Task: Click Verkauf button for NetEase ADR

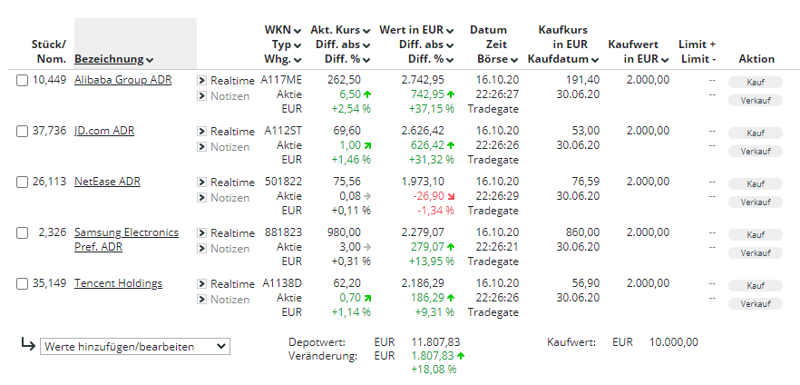Action: pos(755,202)
